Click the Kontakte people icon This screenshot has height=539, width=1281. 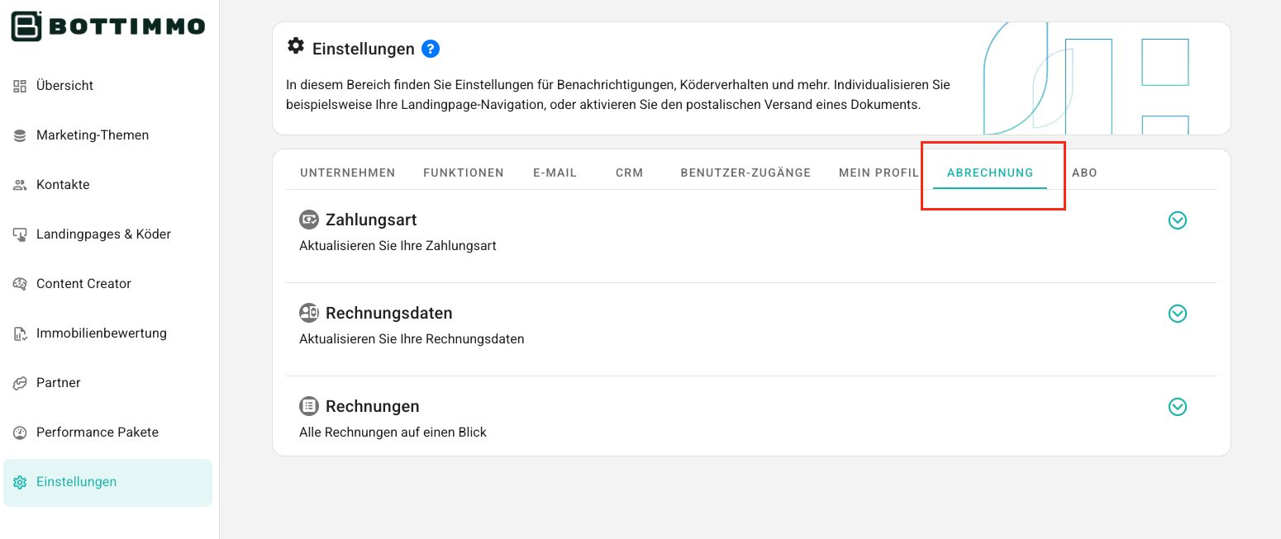tap(20, 185)
